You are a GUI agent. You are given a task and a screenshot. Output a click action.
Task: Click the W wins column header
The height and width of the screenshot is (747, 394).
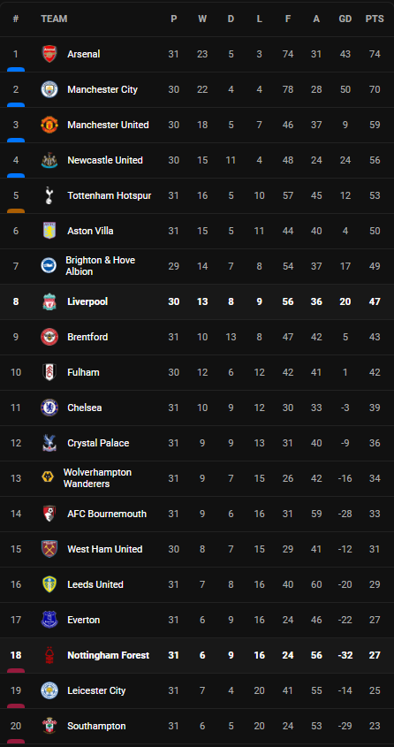[202, 19]
